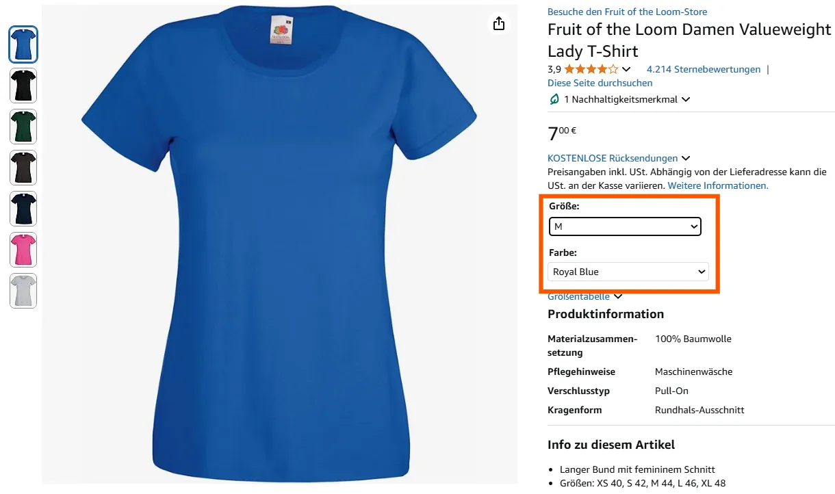
Task: Open the Größe dropdown showing M
Action: point(624,226)
